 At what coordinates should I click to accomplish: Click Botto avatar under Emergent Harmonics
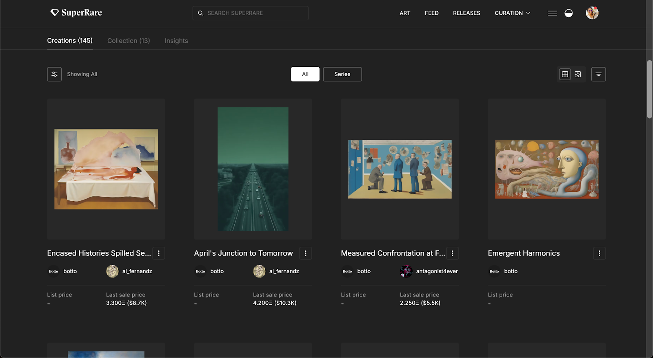[494, 271]
